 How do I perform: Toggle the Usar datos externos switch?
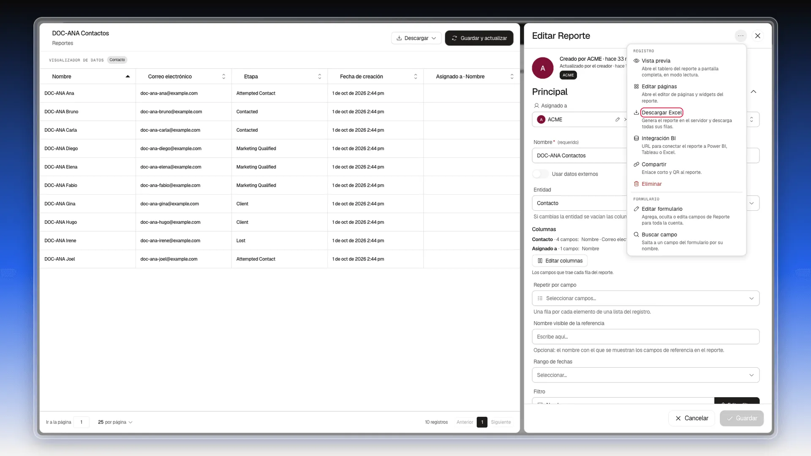pyautogui.click(x=540, y=174)
